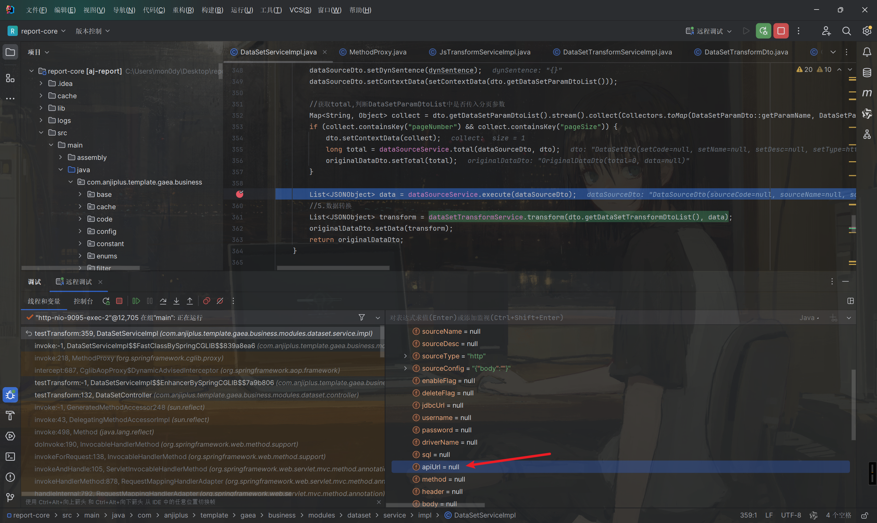Image resolution: width=877 pixels, height=523 pixels.
Task: Switch to MethodProxy.java tab
Action: point(373,52)
